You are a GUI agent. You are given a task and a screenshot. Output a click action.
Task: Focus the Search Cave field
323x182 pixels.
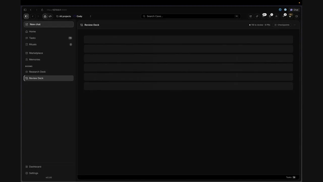click(191, 16)
